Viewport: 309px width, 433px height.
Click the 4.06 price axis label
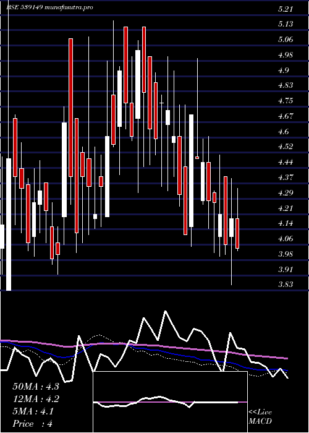(x=285, y=239)
